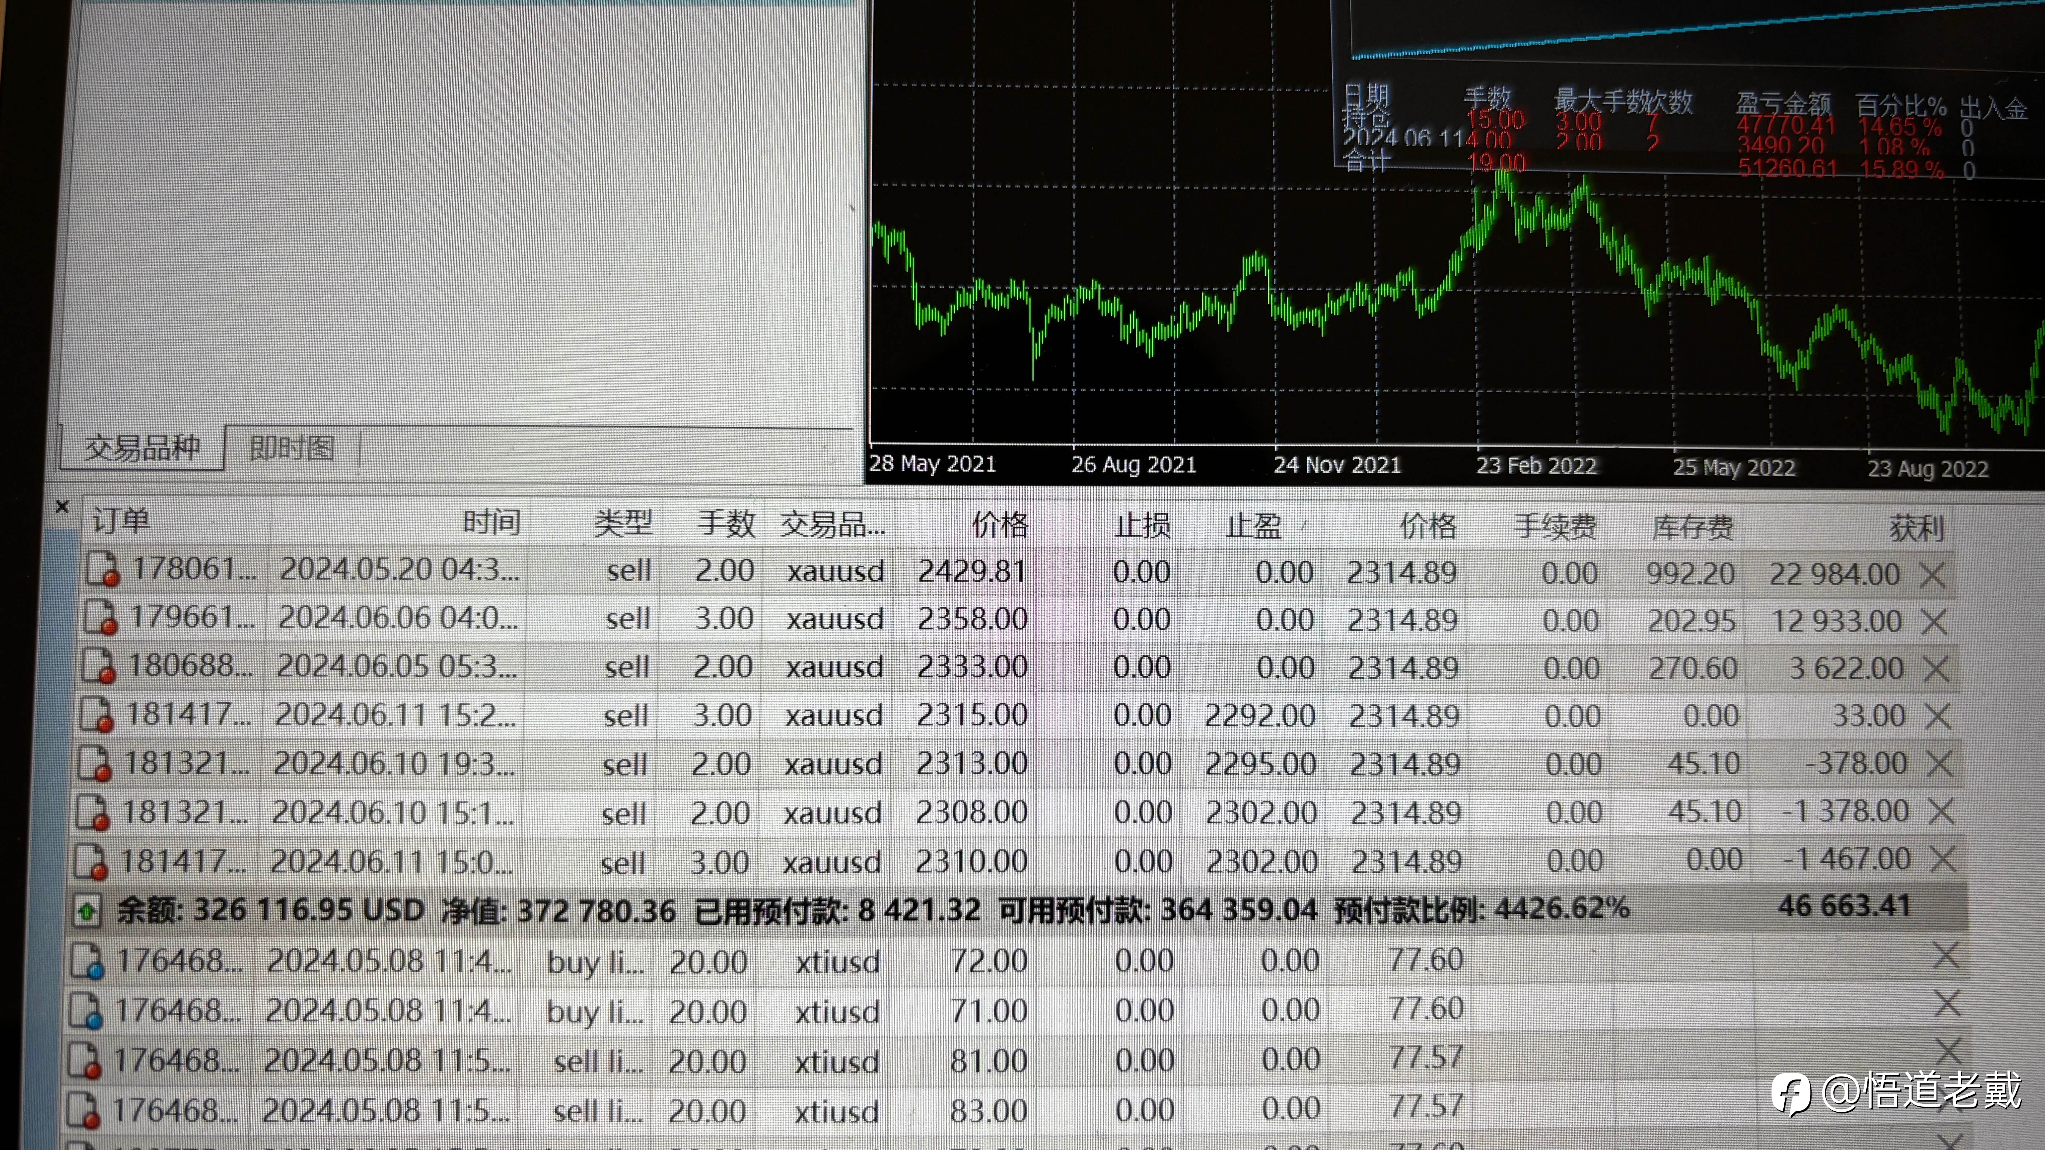Switch to the 即时图 tab
The height and width of the screenshot is (1150, 2045).
[291, 448]
